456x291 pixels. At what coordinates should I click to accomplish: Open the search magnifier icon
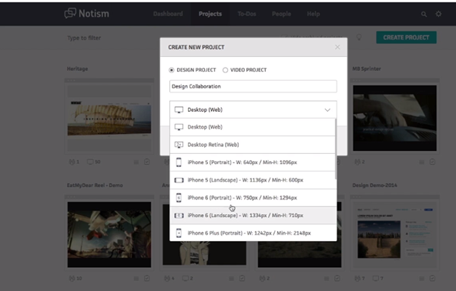(x=424, y=14)
